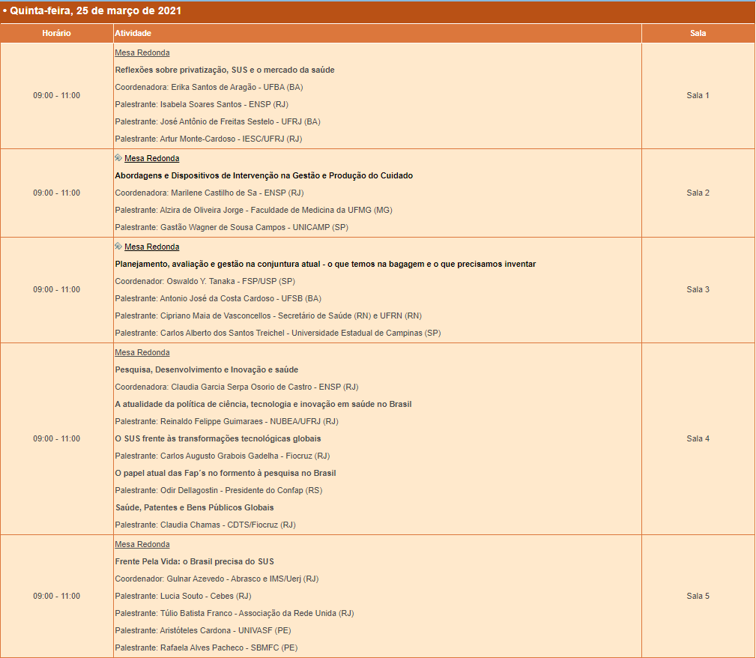Click Palestrante: Túlio Batista Franco
This screenshot has height=658, width=756.
coord(235,614)
